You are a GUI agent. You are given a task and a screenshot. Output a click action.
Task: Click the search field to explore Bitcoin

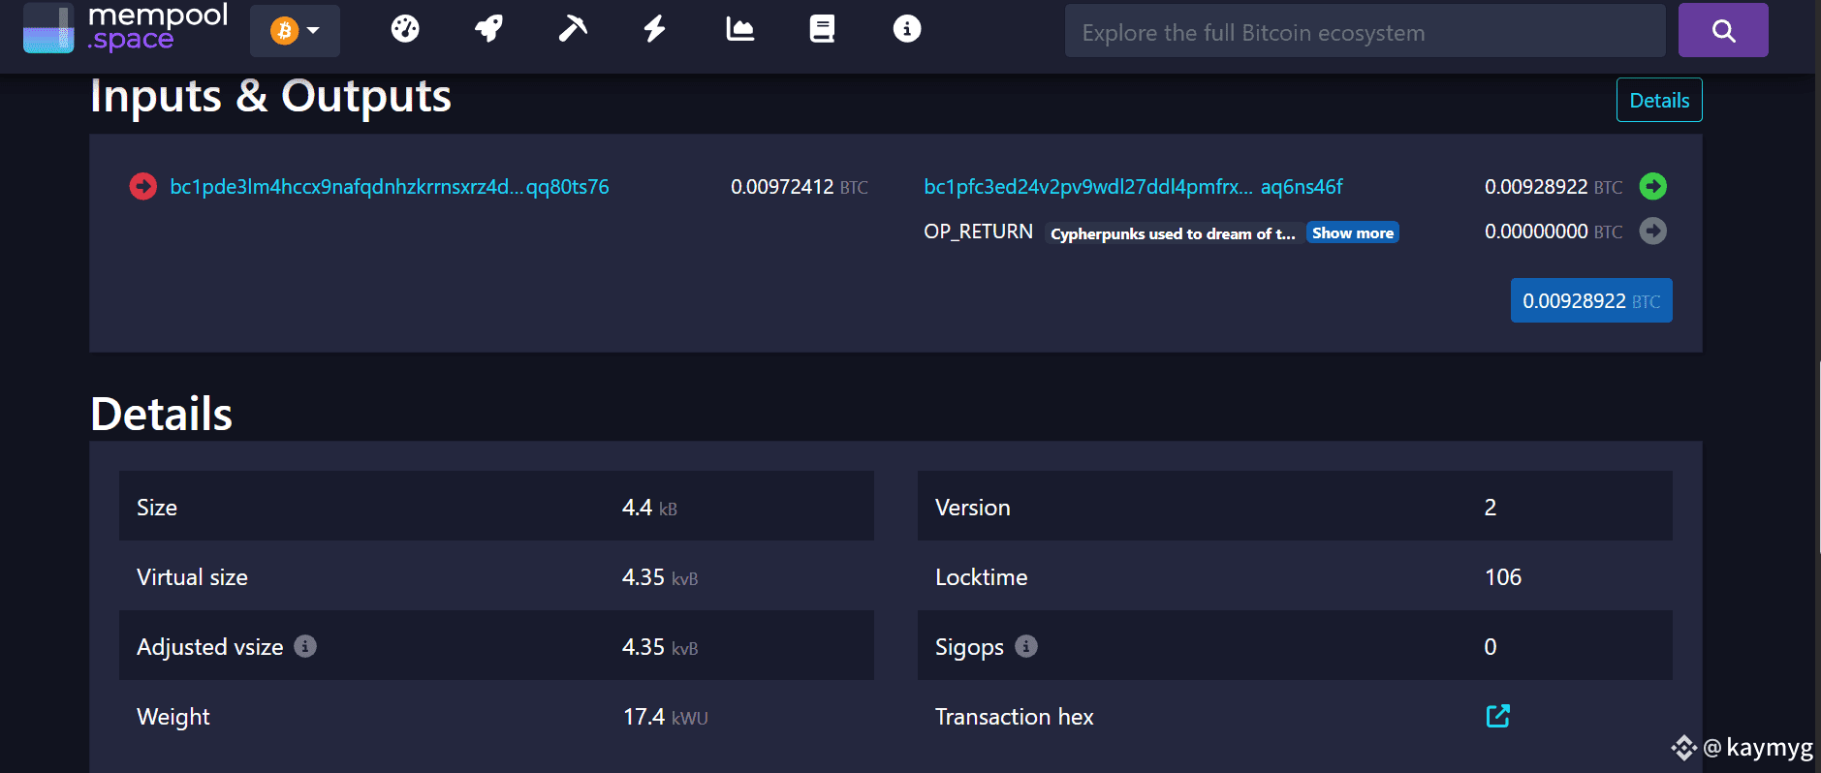(1365, 32)
